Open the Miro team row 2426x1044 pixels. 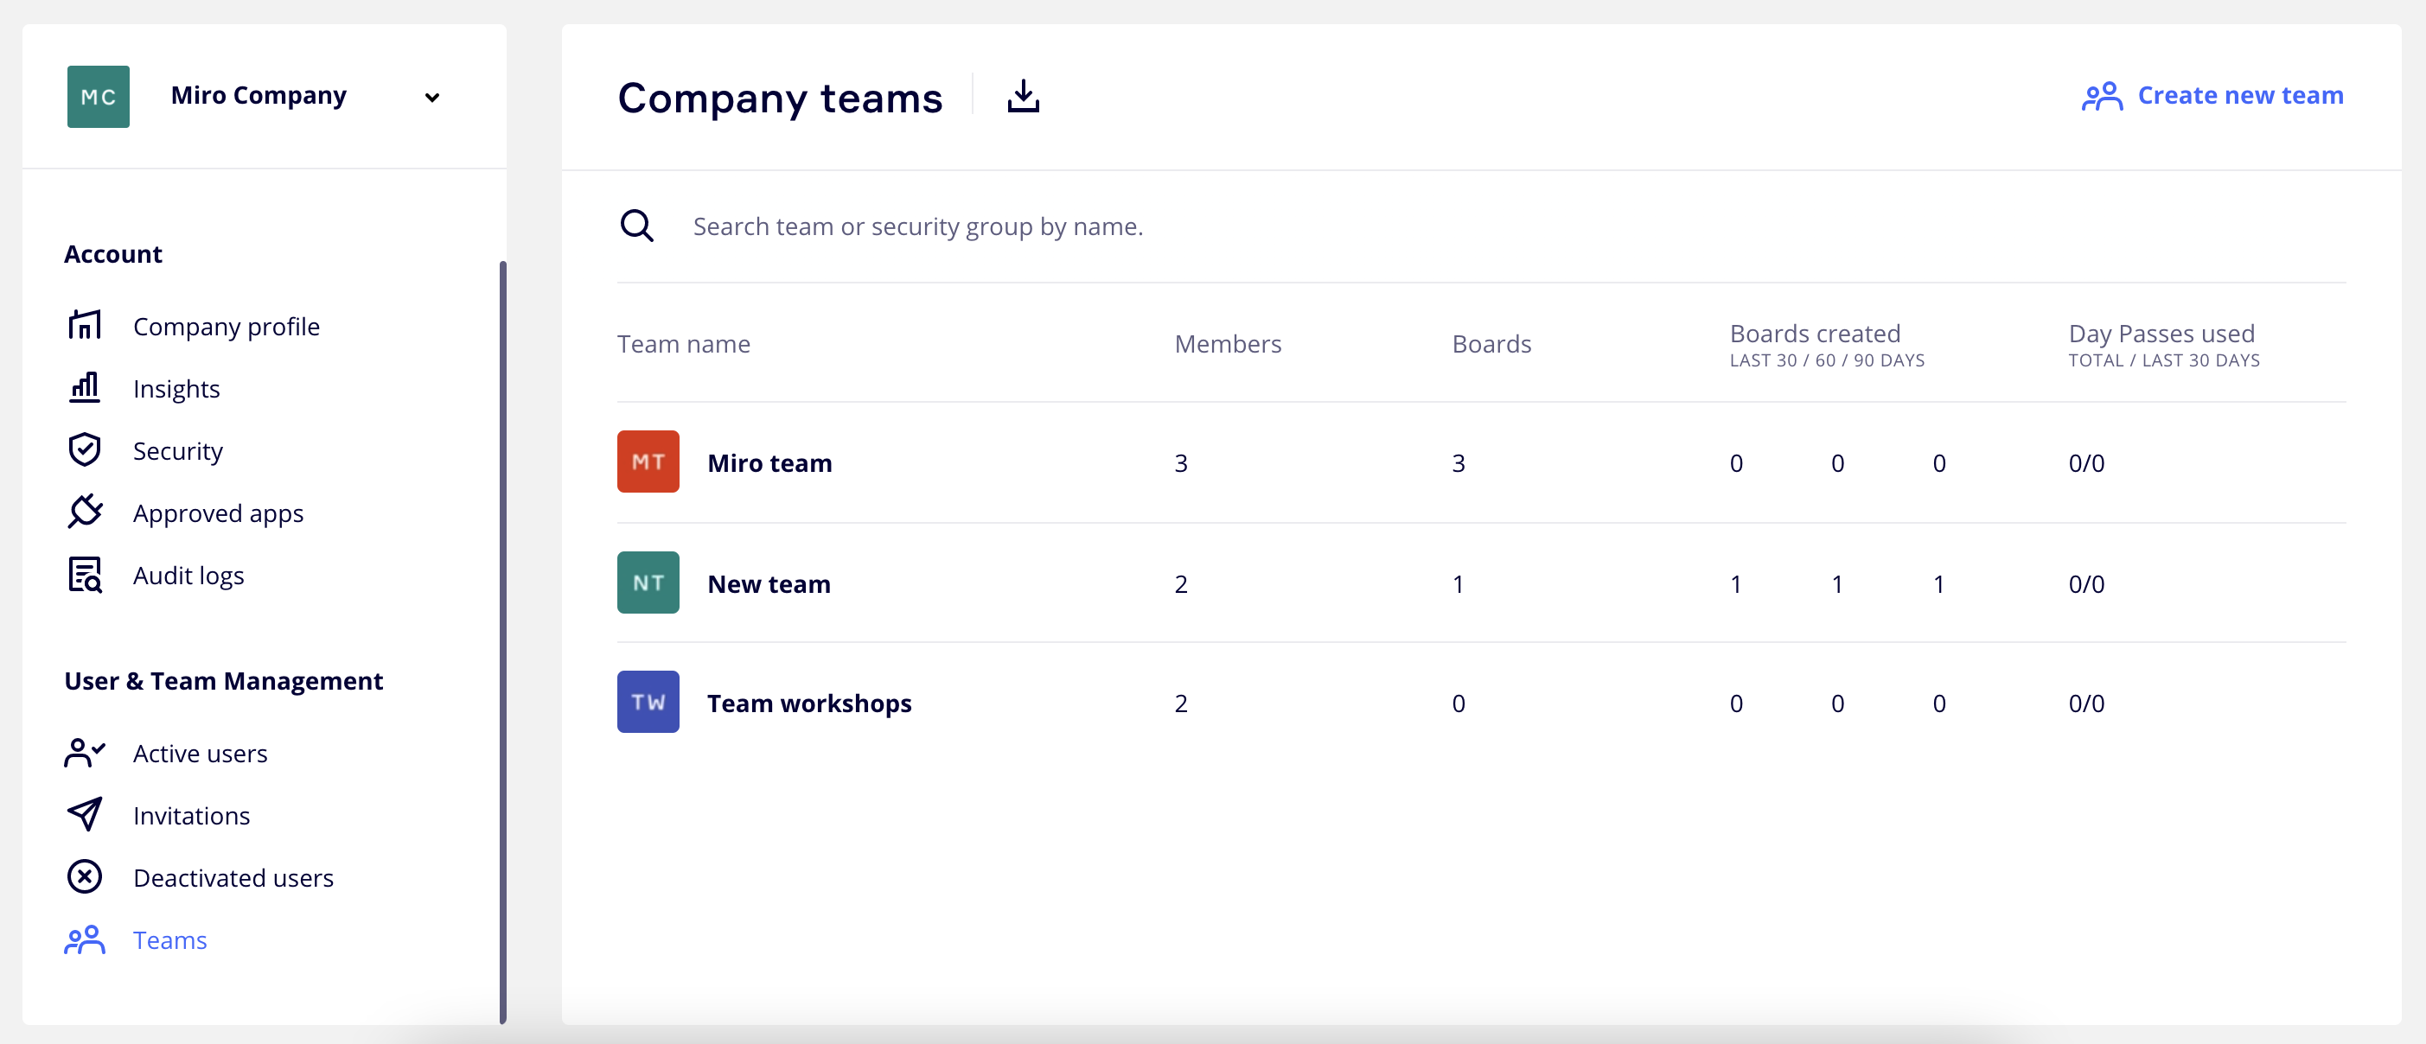coord(769,462)
